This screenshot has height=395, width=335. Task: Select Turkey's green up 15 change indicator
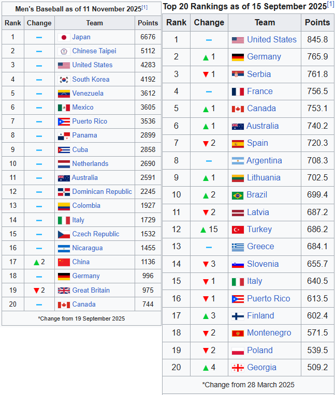click(209, 230)
